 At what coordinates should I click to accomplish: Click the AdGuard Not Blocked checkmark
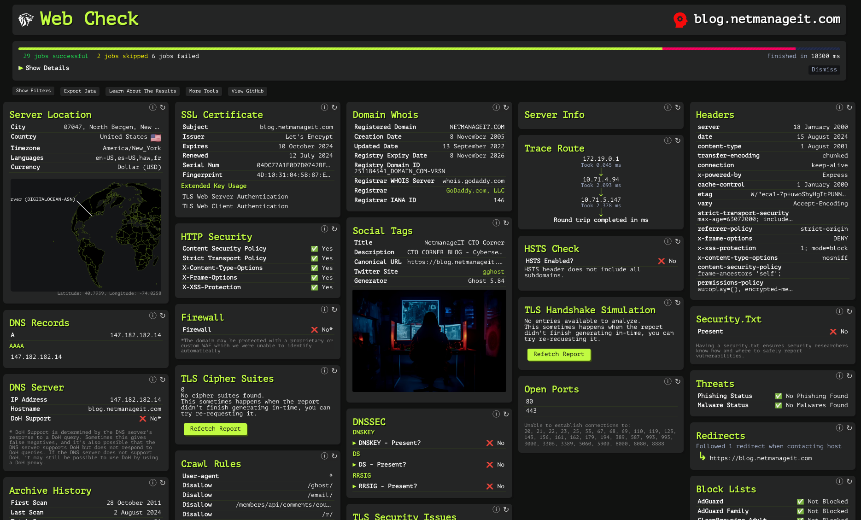800,502
